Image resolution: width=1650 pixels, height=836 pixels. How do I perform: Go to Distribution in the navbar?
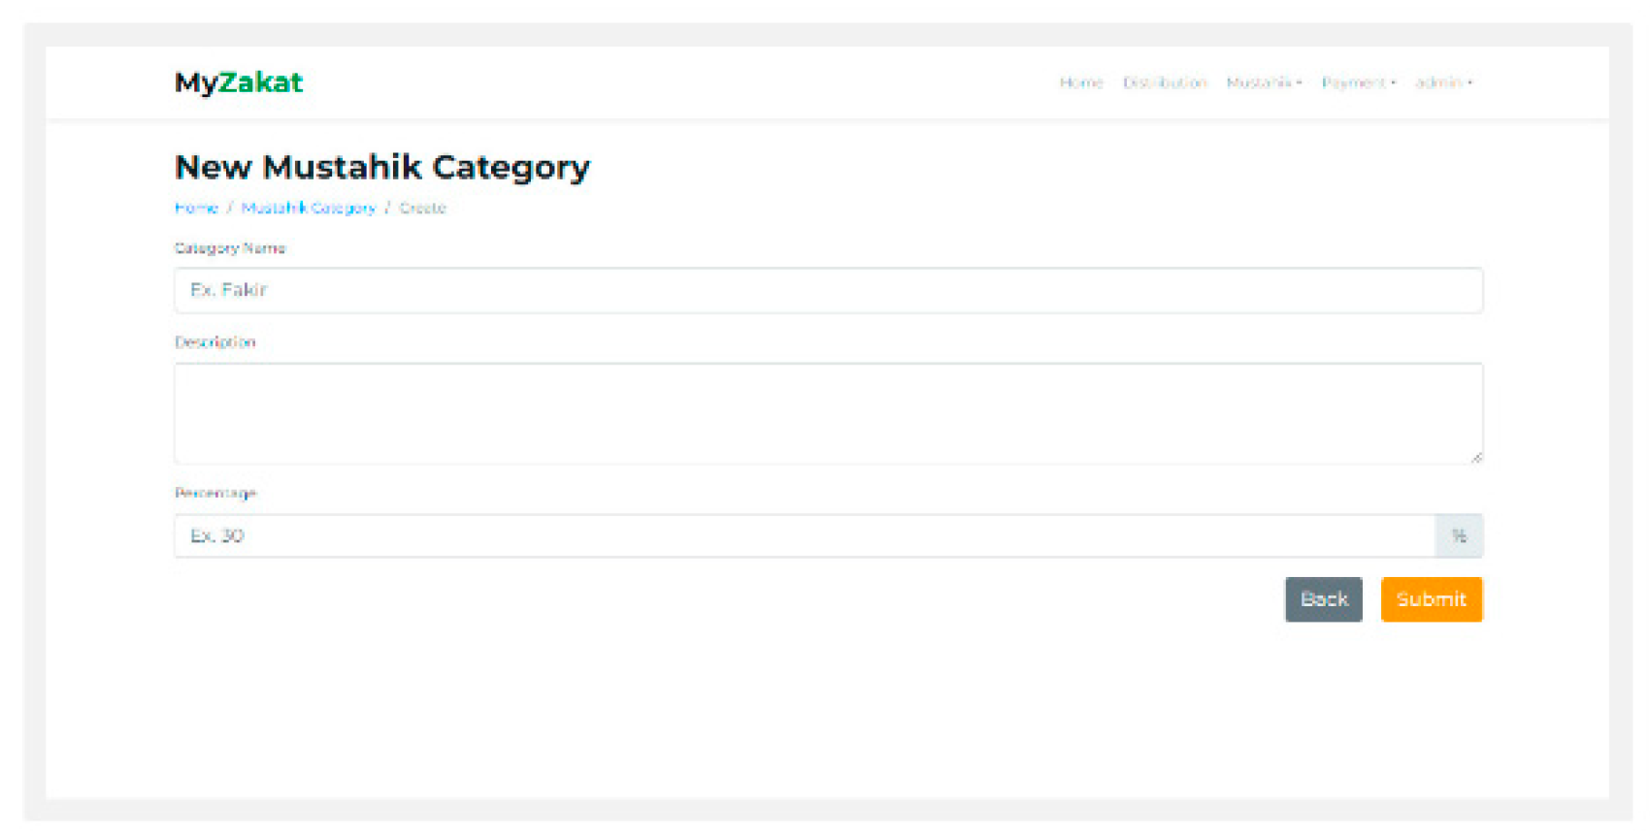pos(1165,82)
